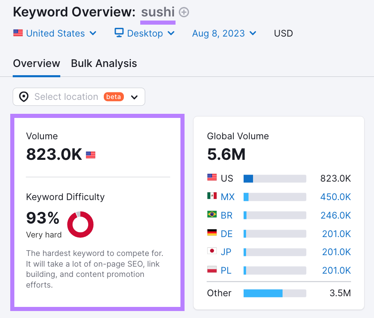
Task: Click the United States flag icon in header
Action: [x=18, y=33]
